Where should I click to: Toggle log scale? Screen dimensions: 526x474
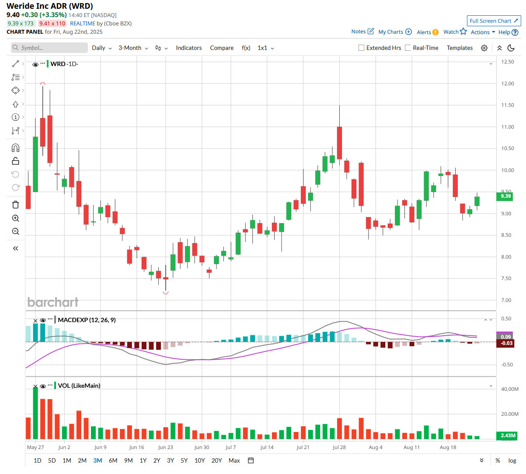click(x=512, y=460)
